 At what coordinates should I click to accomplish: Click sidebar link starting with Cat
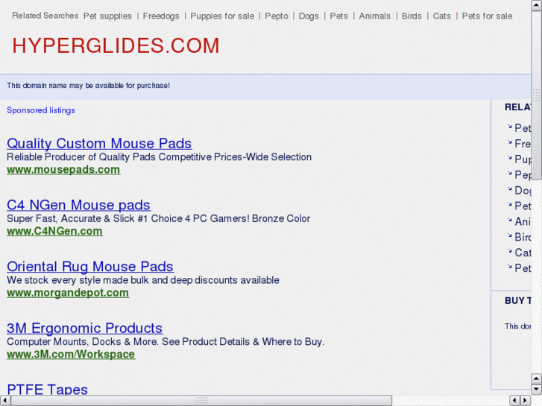(523, 253)
